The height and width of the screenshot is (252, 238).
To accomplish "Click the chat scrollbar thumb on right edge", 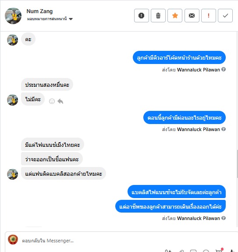I will coord(237,163).
